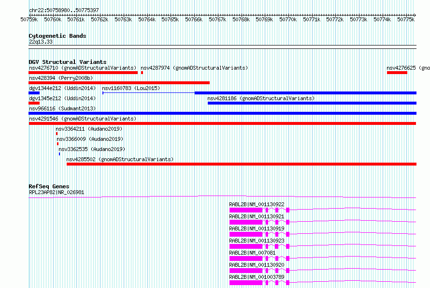Select nsv4281186 gnomAD variant label

pyautogui.click(x=261, y=98)
